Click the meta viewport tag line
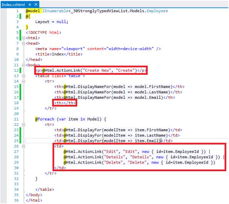This screenshot has width=229, height=204. click(x=98, y=49)
